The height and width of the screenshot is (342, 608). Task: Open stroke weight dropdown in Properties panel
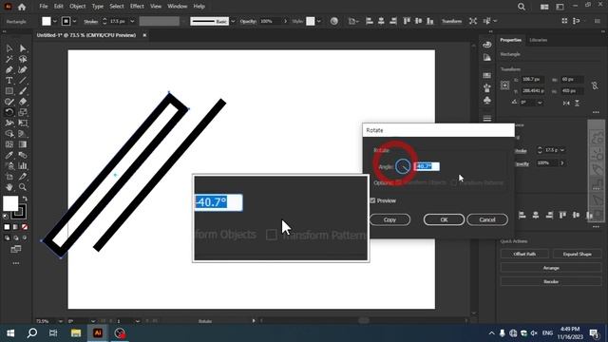[562, 150]
